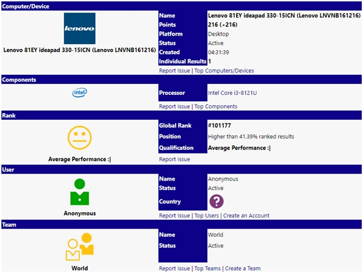Click the Global Rank value #101177
363x272 pixels.
pyautogui.click(x=219, y=126)
